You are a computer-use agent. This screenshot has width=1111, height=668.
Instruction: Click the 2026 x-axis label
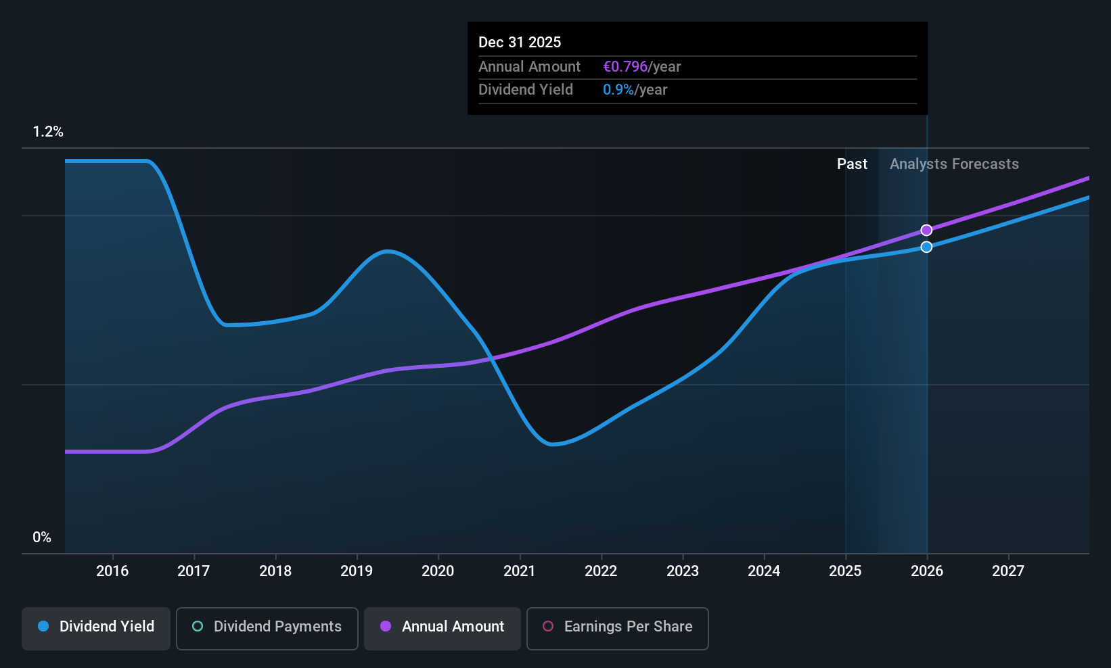(x=927, y=571)
